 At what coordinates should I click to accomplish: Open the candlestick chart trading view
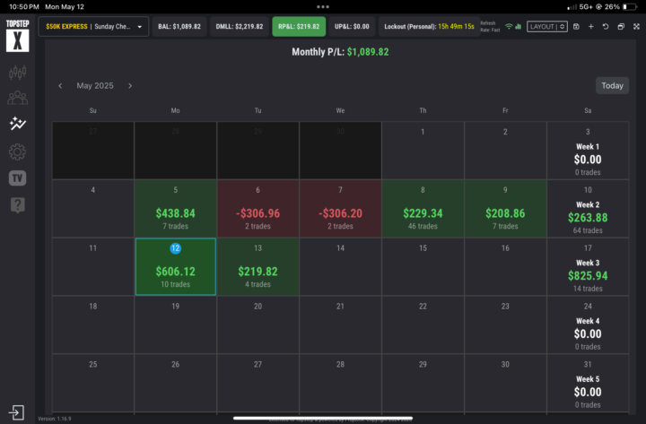point(17,73)
